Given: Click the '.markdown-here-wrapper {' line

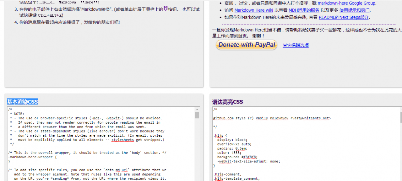Looking at the screenshot, I should [32, 157].
